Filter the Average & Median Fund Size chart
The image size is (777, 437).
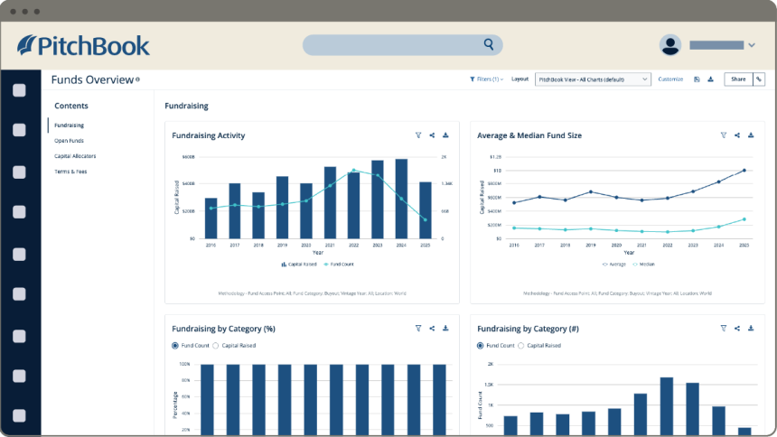724,135
